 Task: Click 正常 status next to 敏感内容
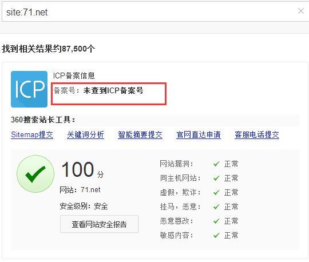click(231, 235)
